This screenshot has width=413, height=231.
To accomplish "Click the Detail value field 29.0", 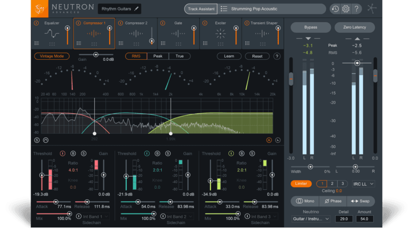I will (344, 219).
